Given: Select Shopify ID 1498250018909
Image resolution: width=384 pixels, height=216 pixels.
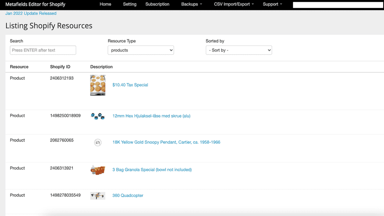Looking at the screenshot, I should pos(65,115).
